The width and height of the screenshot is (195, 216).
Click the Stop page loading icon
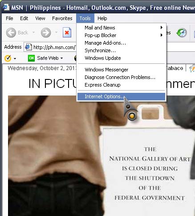click(67, 33)
